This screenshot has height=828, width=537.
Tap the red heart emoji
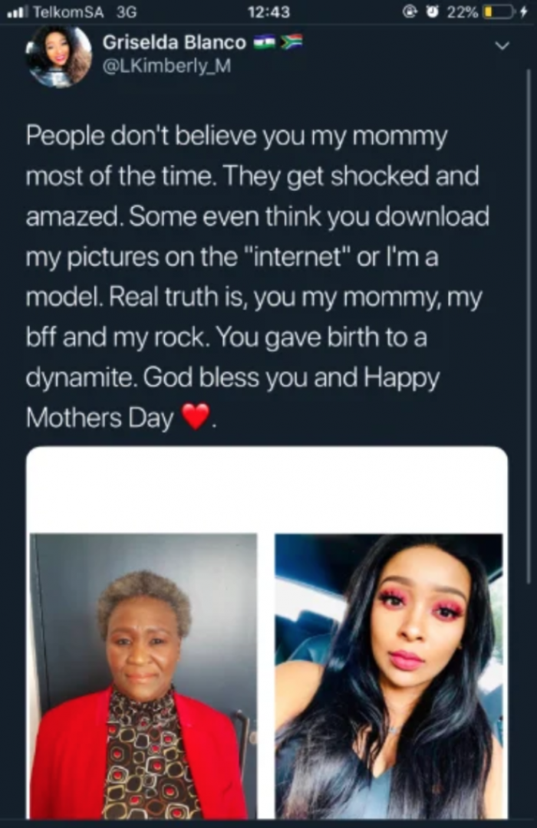pos(196,417)
